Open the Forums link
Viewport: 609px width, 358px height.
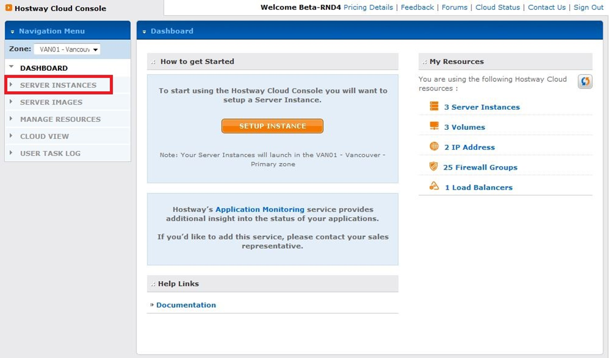pyautogui.click(x=454, y=8)
